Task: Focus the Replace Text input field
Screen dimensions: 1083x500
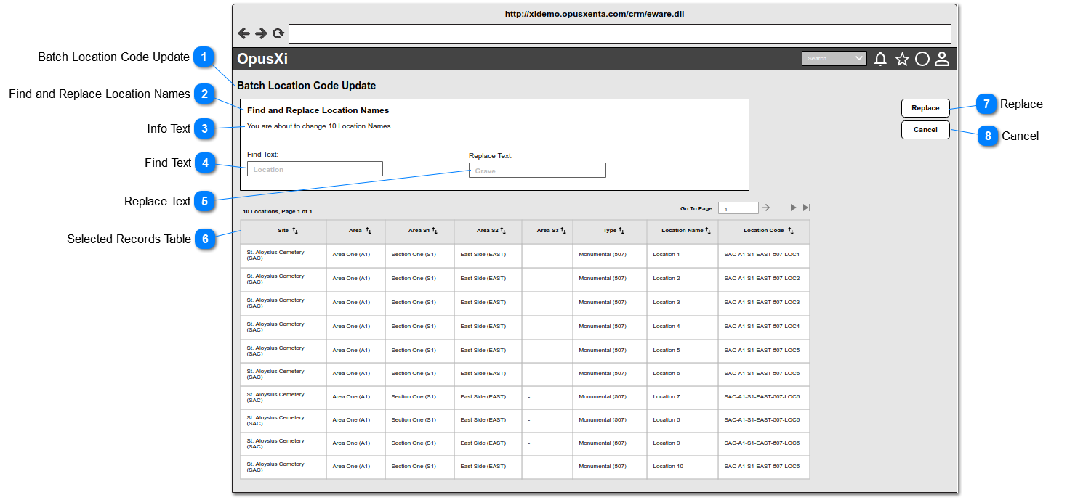Action: (537, 171)
